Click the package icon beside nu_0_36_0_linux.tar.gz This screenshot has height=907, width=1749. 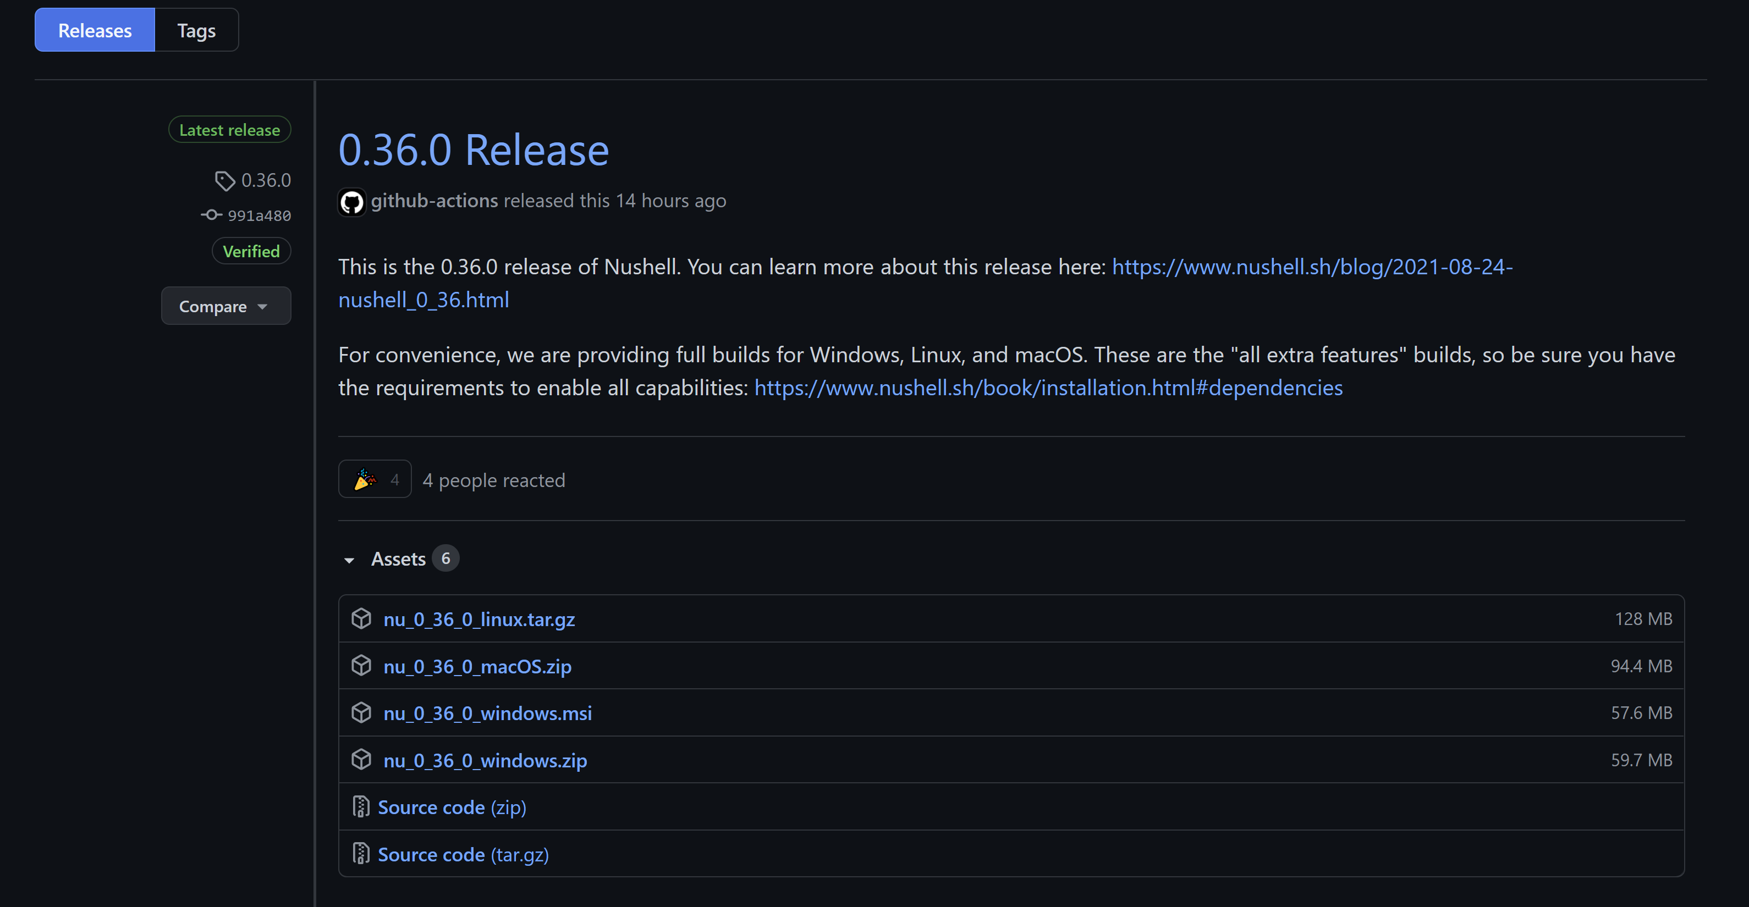pyautogui.click(x=361, y=618)
